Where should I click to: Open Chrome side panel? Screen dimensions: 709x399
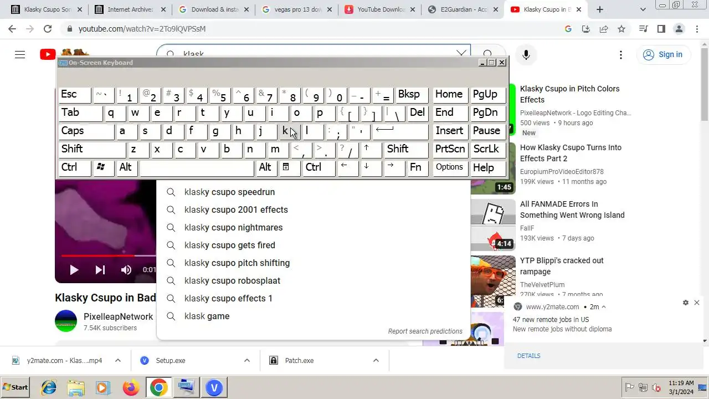(661, 29)
